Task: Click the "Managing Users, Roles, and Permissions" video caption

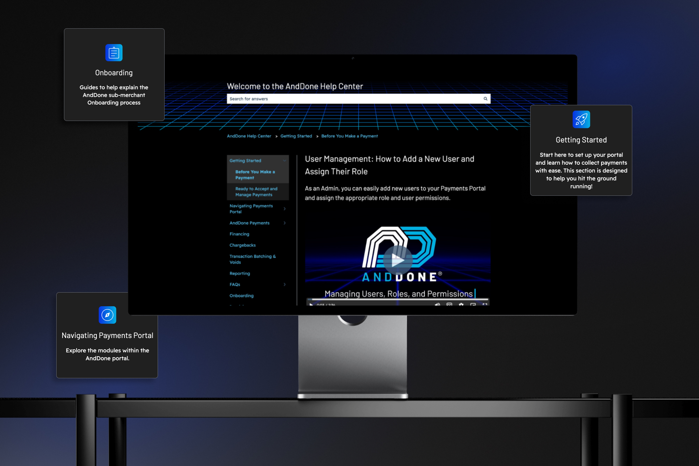Action: click(x=398, y=294)
